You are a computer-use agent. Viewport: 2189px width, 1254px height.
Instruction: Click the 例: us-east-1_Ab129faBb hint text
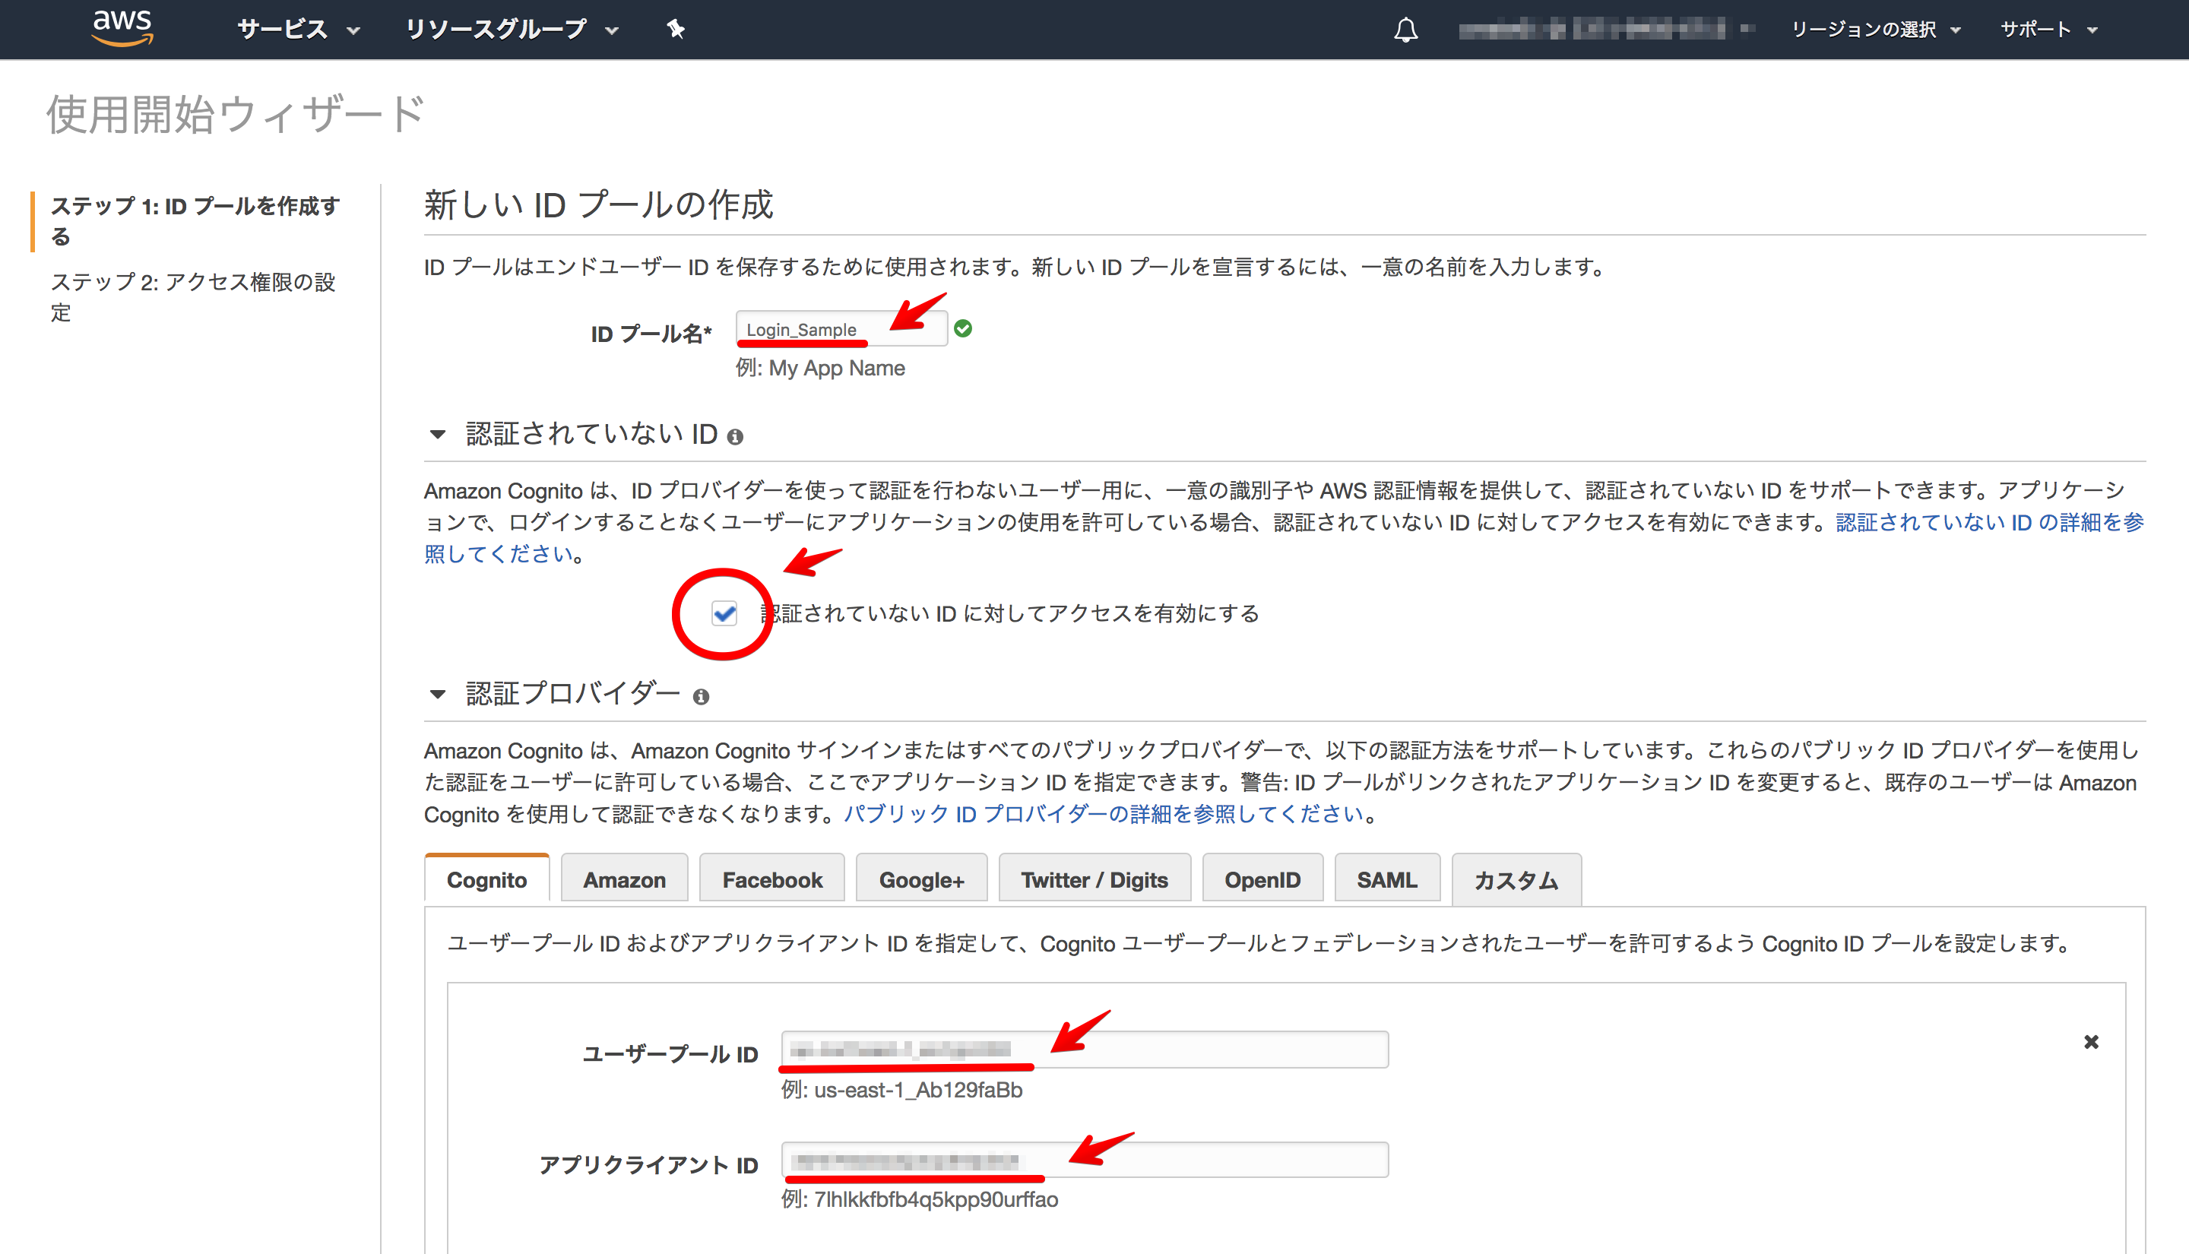click(901, 1091)
